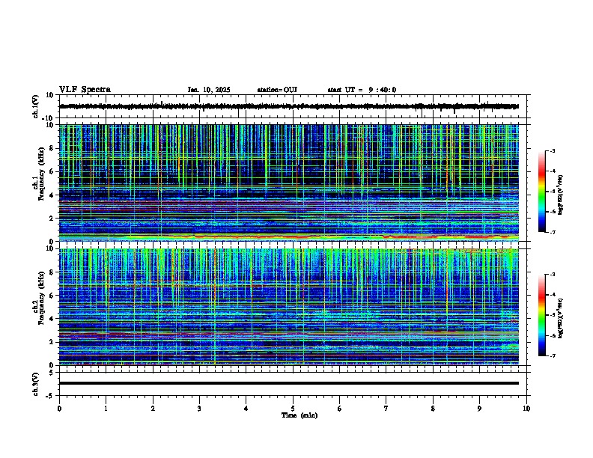
Task: Click the '2' kHz tick on ch.1 spectrogram
Action: pyautogui.click(x=52, y=219)
